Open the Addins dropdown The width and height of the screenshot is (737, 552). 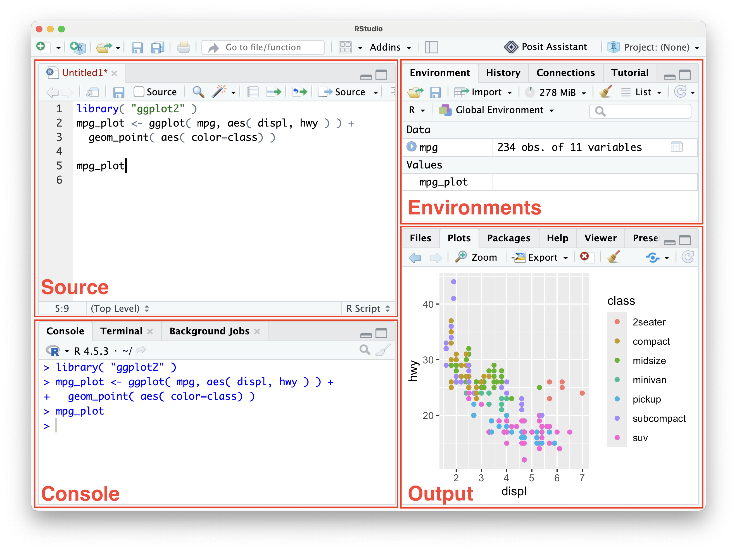(390, 47)
